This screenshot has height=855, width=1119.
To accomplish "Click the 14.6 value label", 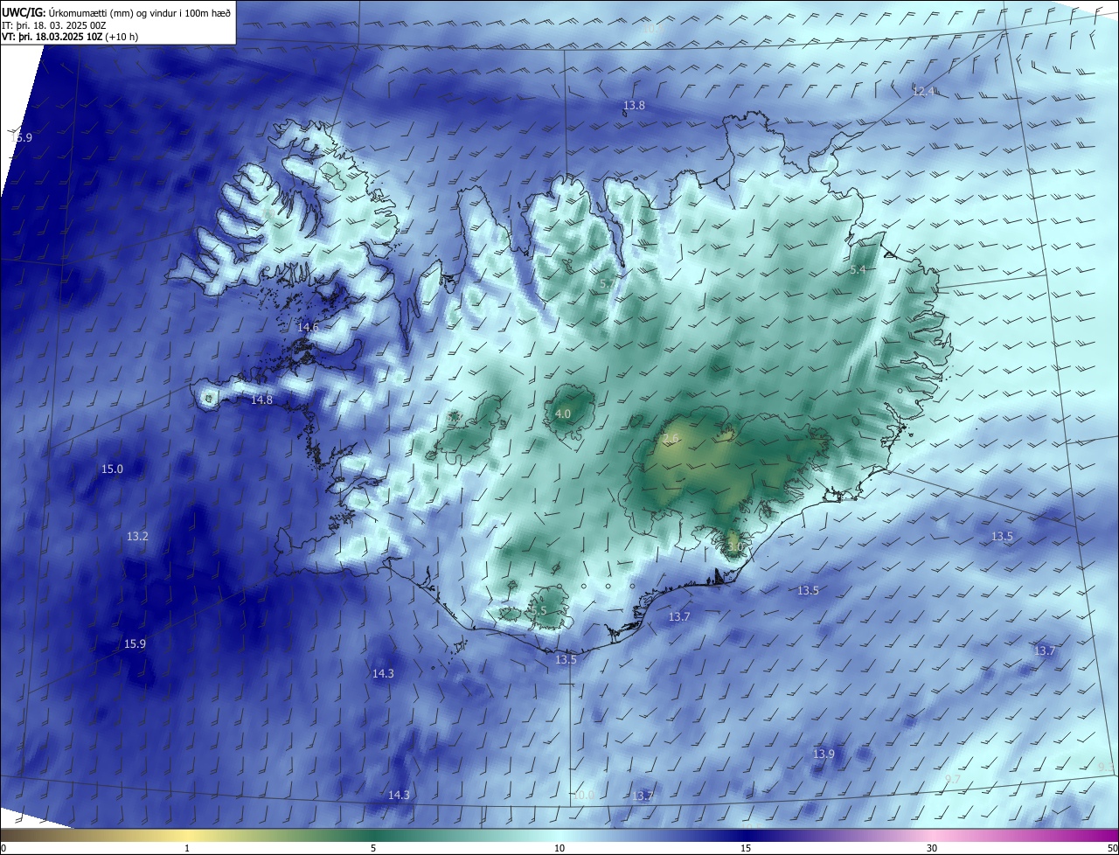I will 308,327.
